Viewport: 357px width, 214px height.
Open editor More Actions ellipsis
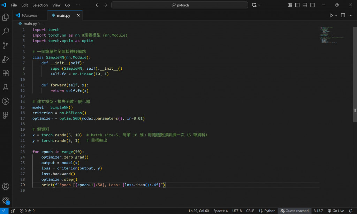(350, 15)
